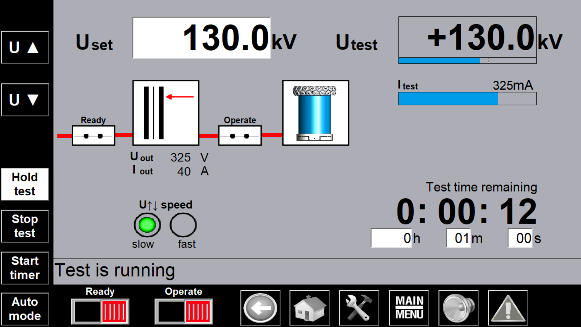Click the blue test object cylinder icon

coord(316,113)
